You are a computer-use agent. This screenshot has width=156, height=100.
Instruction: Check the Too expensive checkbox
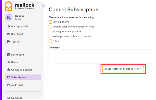[x=50, y=22]
